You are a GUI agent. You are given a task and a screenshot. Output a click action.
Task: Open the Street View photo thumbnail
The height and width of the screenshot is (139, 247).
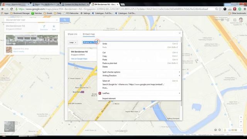click(32, 40)
